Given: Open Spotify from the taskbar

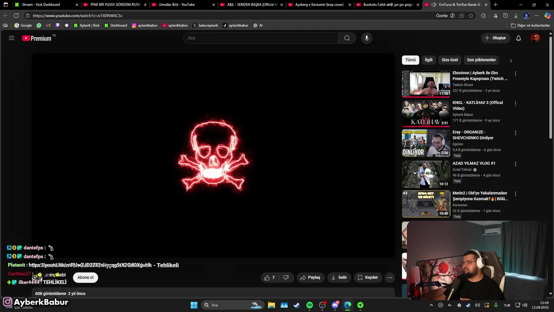Looking at the screenshot, I should (x=309, y=305).
